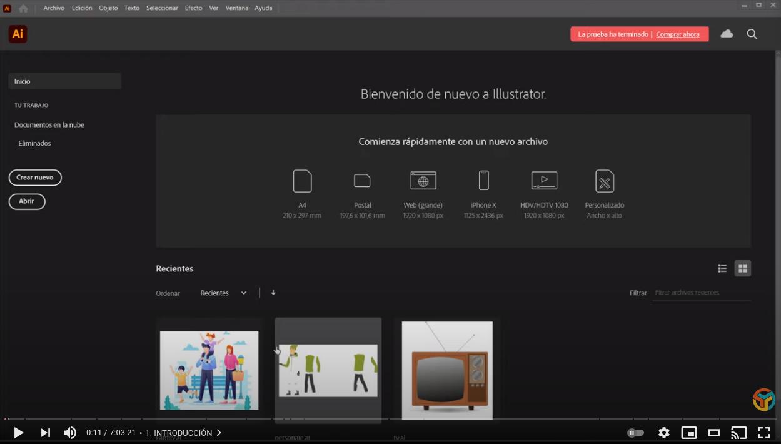Switch recent files to grid view

tap(743, 268)
